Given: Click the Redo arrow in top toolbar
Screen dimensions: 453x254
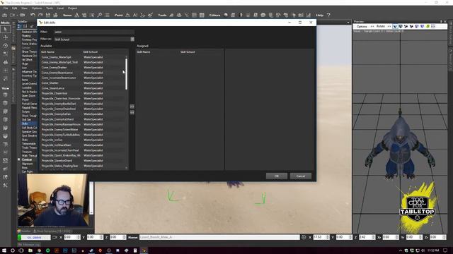Looking at the screenshot, I should [40, 15].
